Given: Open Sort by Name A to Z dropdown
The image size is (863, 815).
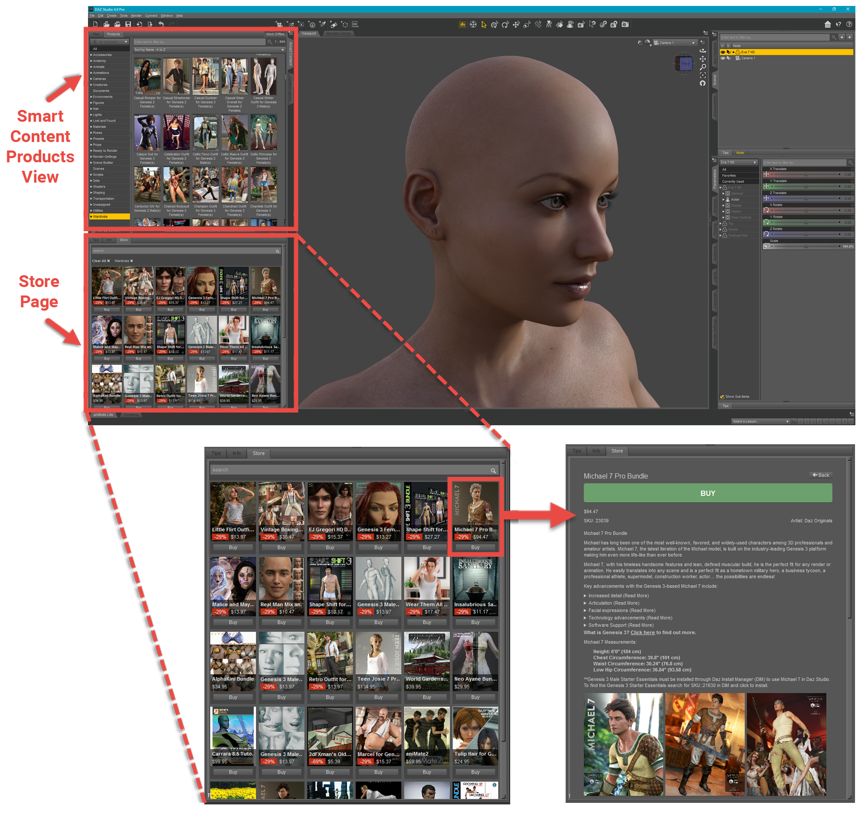Looking at the screenshot, I should (x=209, y=50).
